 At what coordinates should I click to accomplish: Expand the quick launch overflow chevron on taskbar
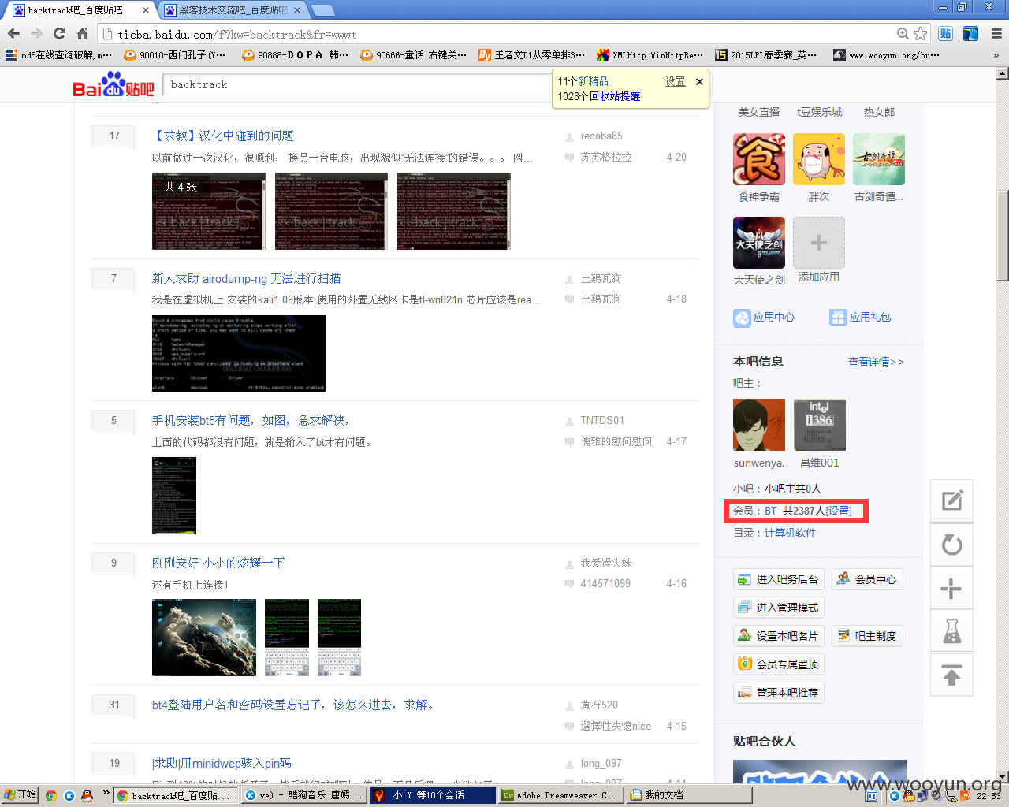106,793
